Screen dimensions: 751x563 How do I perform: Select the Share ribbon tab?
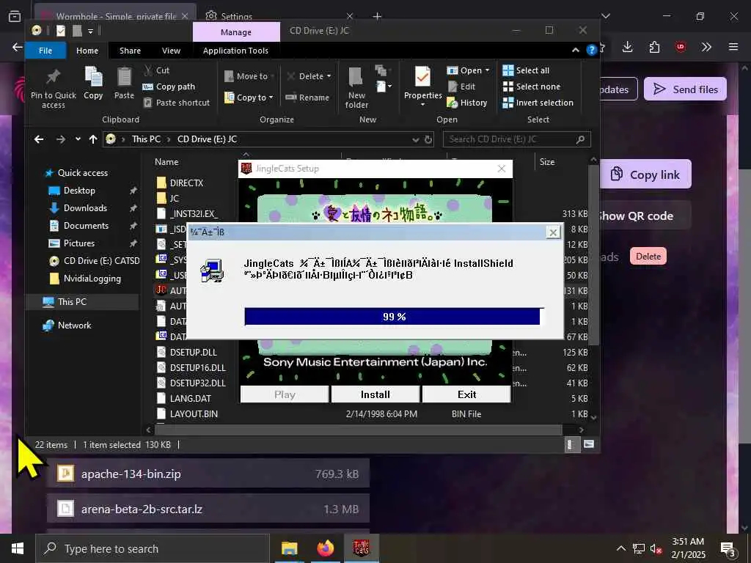tap(130, 51)
